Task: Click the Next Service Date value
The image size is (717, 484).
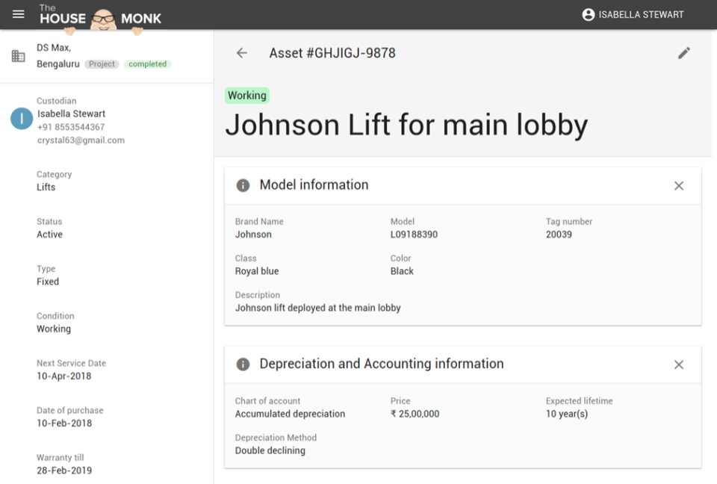Action: pyautogui.click(x=63, y=376)
